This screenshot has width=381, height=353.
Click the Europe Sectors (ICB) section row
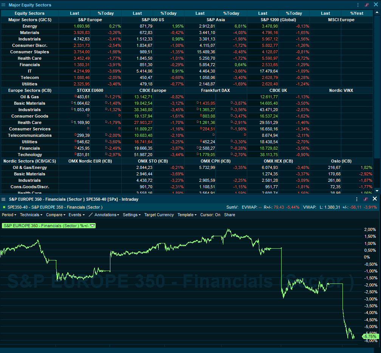(x=29, y=90)
